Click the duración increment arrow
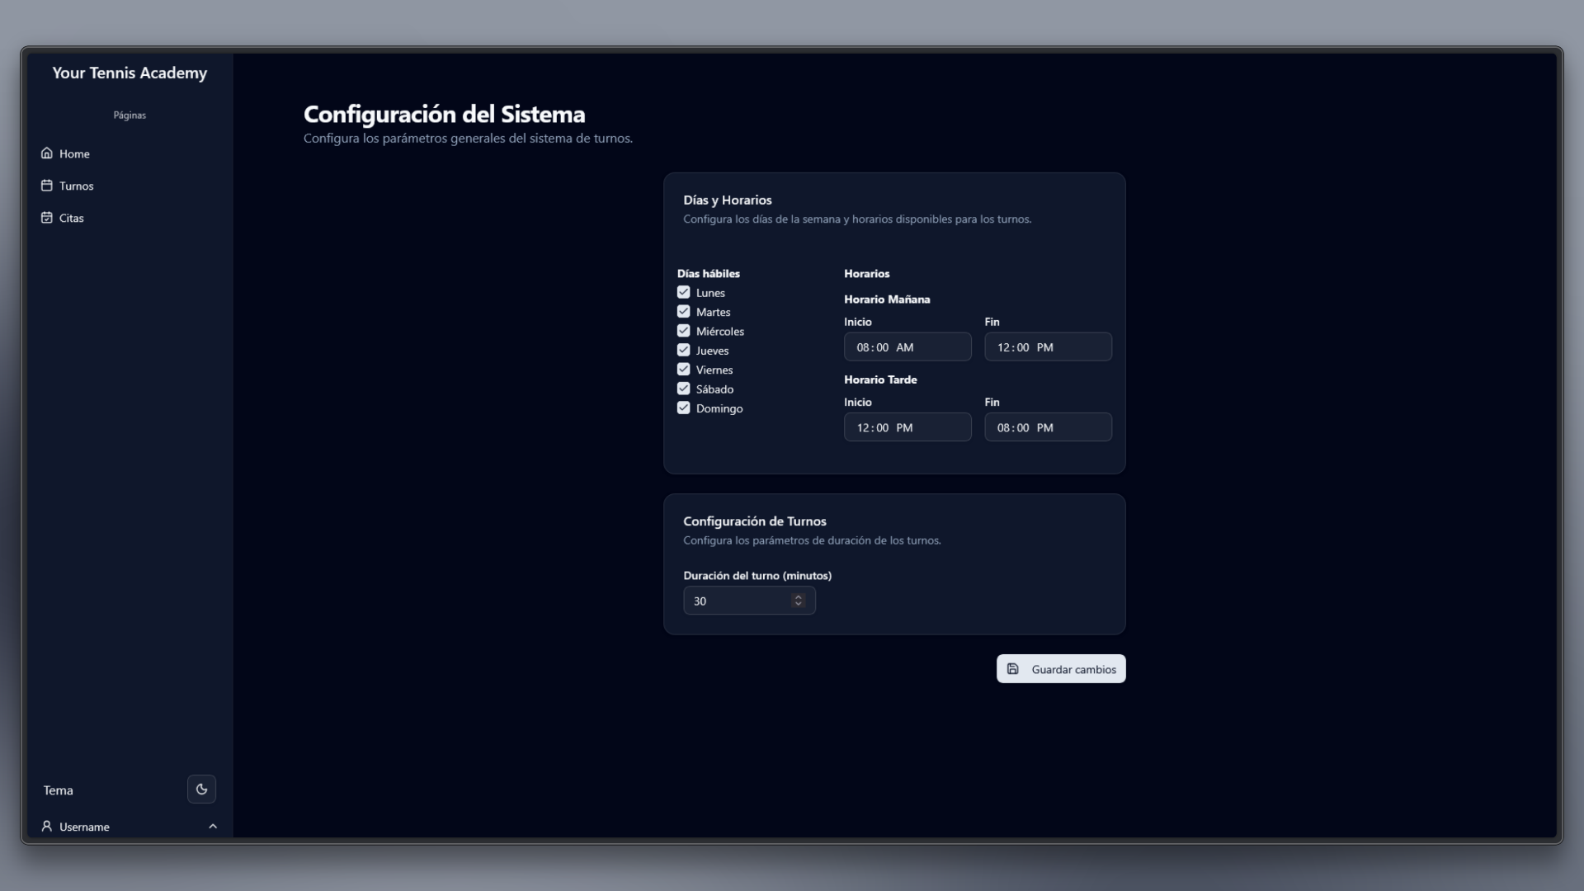Screen dimensions: 1584x891 [x=798, y=596]
